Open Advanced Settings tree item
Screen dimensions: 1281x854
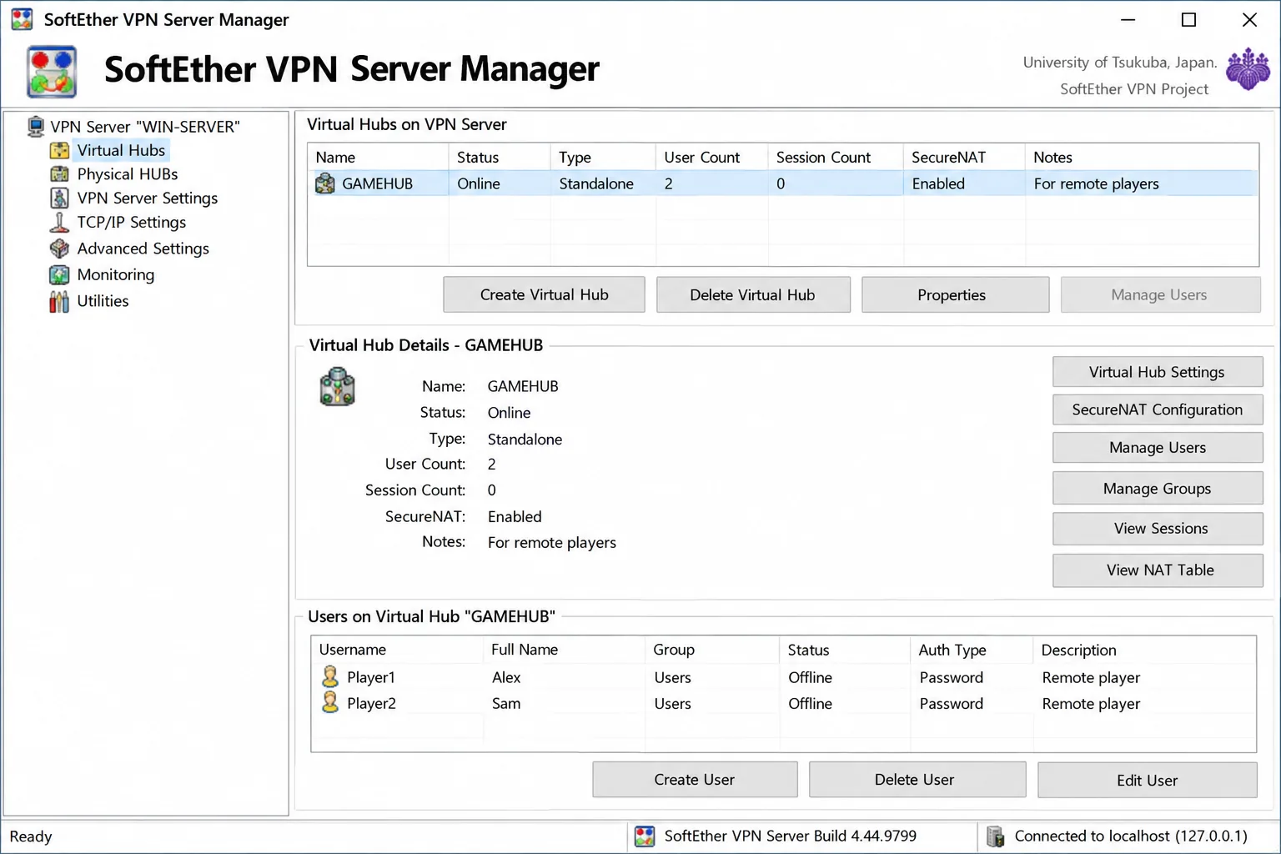[x=143, y=249]
